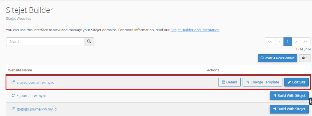
Task: Click the search magnifier icon button
Action: click(89, 42)
